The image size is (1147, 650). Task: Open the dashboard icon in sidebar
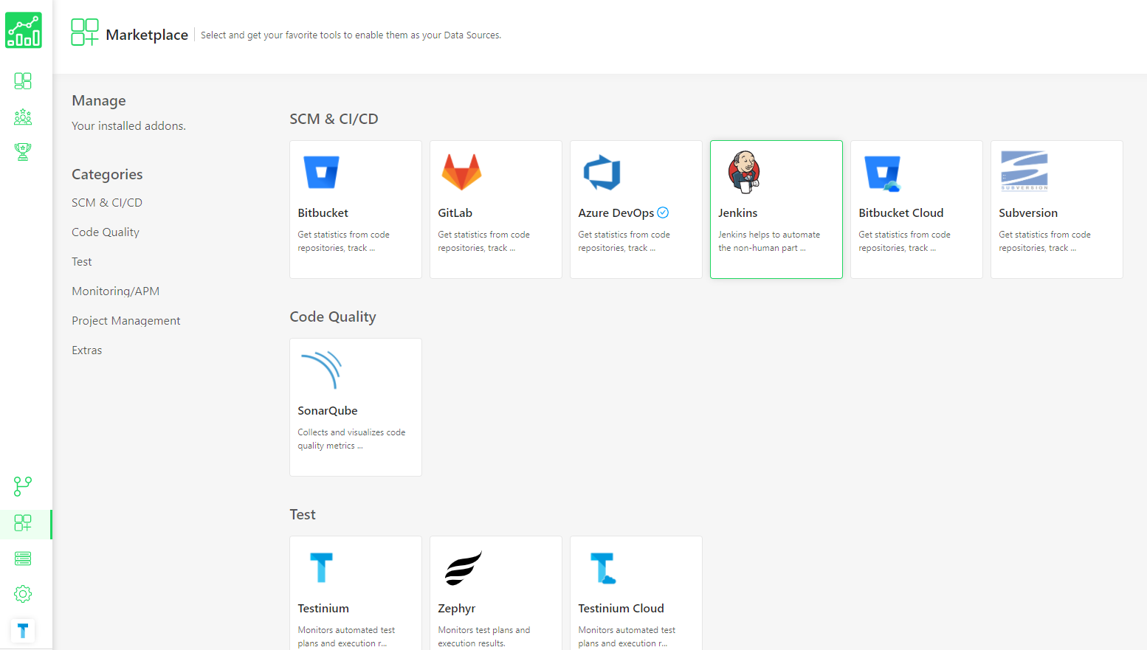click(x=23, y=80)
